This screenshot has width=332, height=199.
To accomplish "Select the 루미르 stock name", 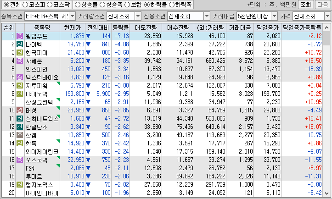I will 34,177.
